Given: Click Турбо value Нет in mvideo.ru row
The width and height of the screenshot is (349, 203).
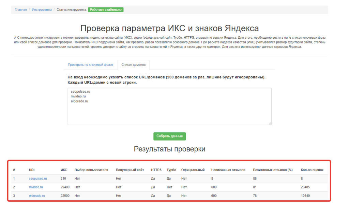Looking at the screenshot, I should [x=169, y=187].
